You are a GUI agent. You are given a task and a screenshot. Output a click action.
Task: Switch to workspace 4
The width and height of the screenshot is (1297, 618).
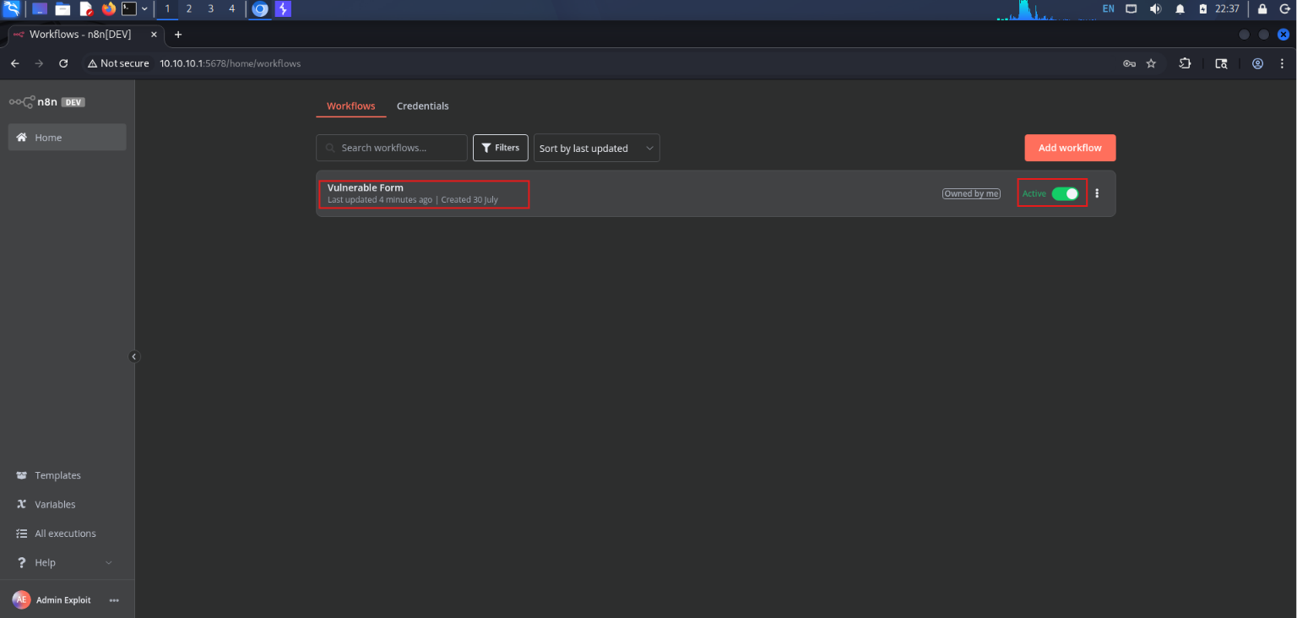[232, 9]
